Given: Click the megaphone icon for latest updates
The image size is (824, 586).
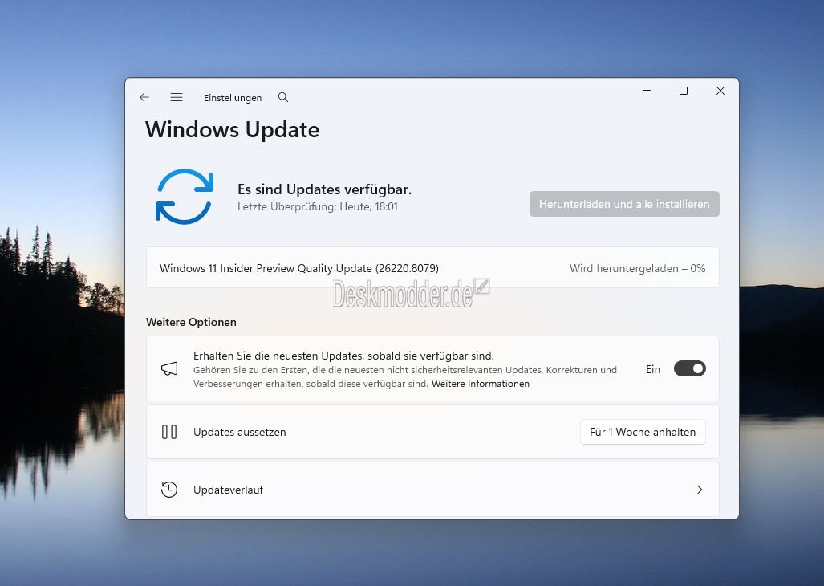Looking at the screenshot, I should pyautogui.click(x=169, y=368).
